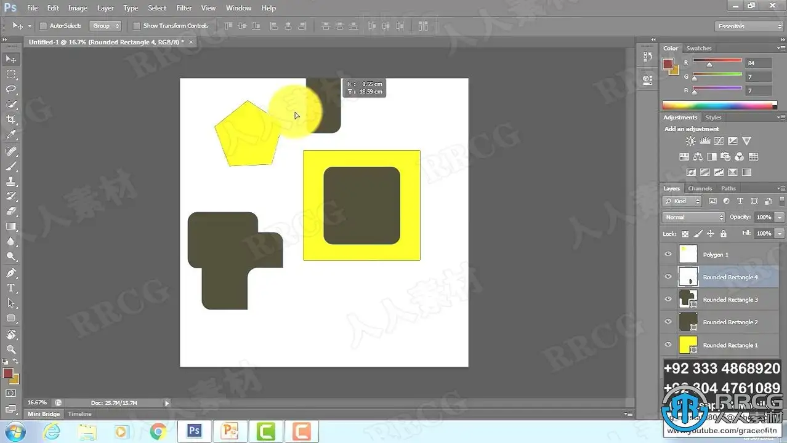This screenshot has width=787, height=443.
Task: Open the layer blend mode Normal dropdown
Action: tap(694, 217)
